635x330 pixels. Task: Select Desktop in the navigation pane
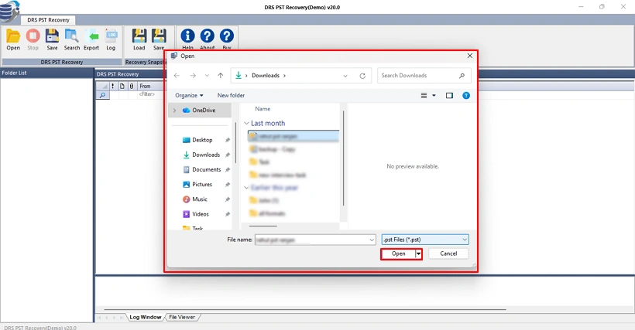[202, 140]
